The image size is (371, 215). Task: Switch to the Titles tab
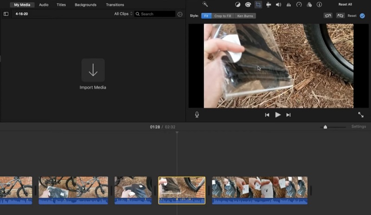click(61, 5)
